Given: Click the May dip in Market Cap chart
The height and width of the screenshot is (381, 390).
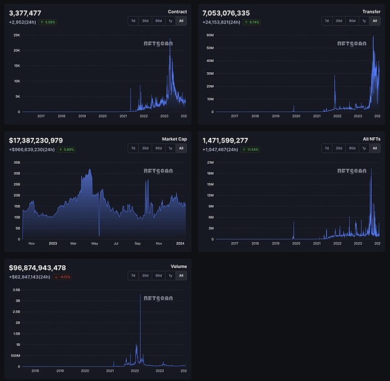Looking at the screenshot, I should 99,233.
